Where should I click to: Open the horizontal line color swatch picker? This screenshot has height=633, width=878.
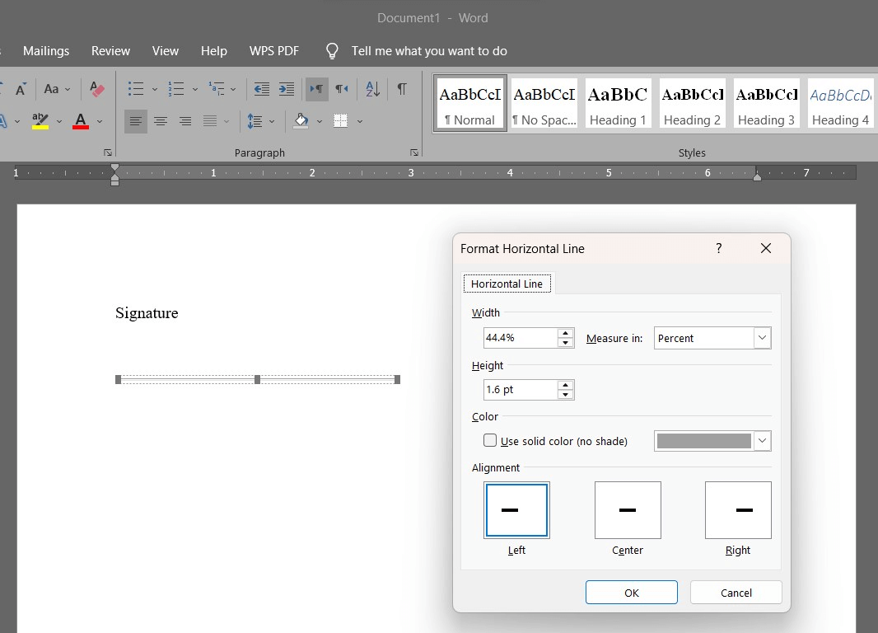point(762,441)
